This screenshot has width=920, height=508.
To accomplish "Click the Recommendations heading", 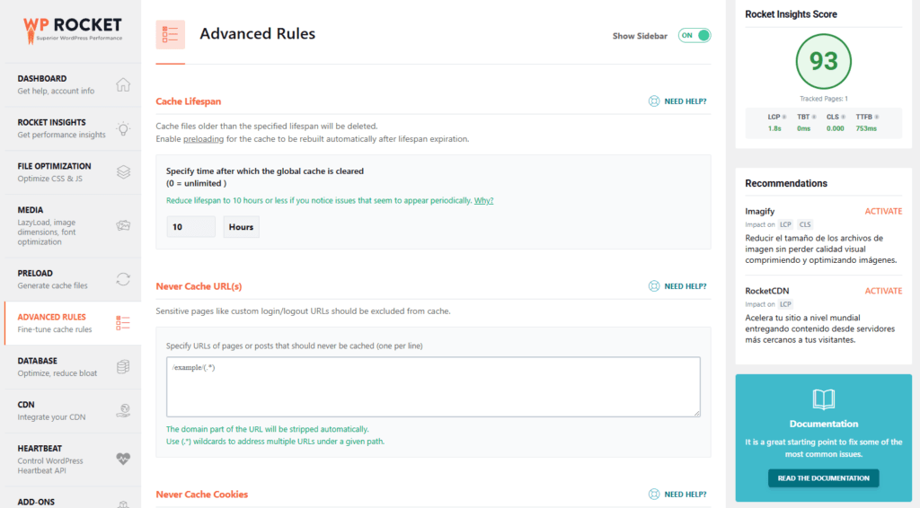I will coord(785,183).
